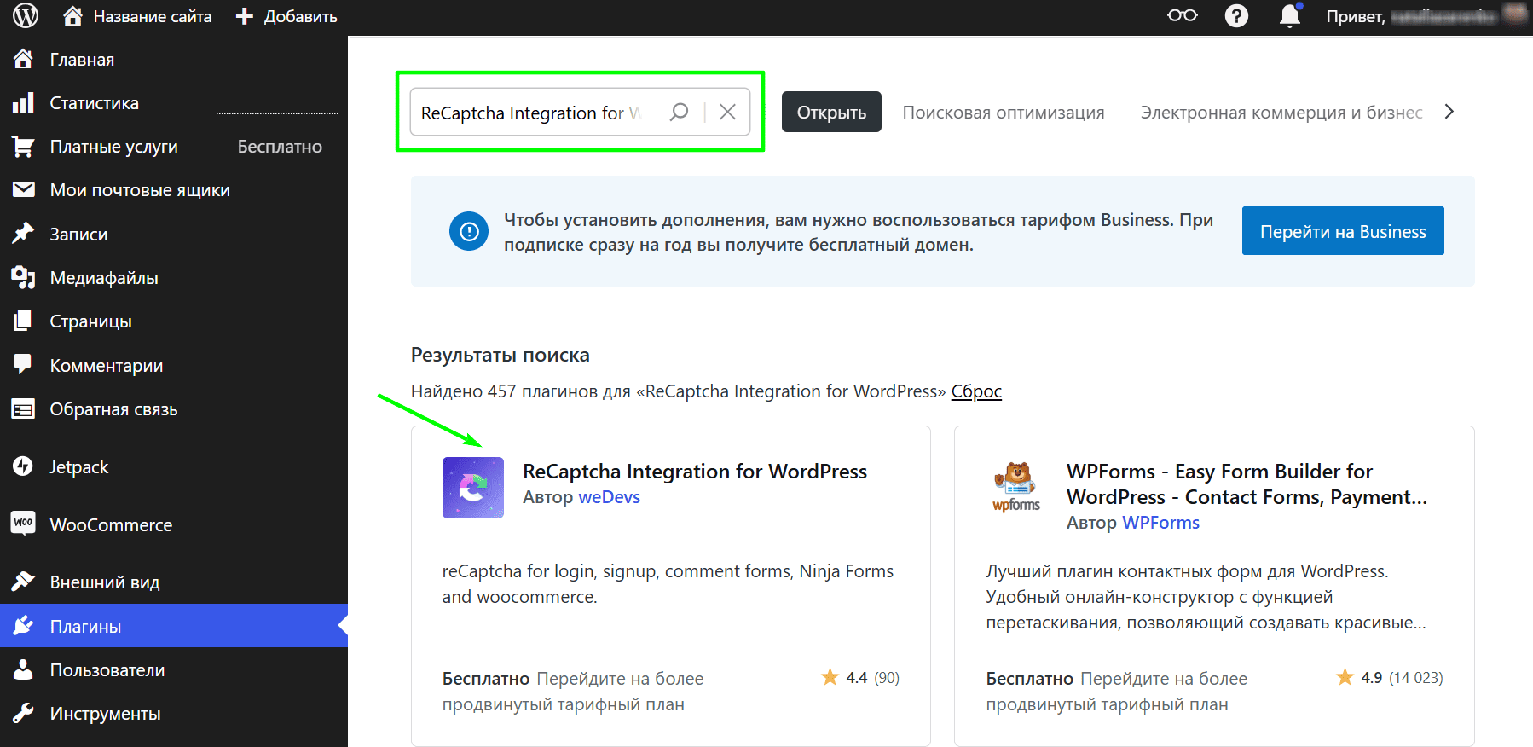Open ReCaptcha Integration for WordPress title
Image resolution: width=1533 pixels, height=747 pixels.
point(695,472)
